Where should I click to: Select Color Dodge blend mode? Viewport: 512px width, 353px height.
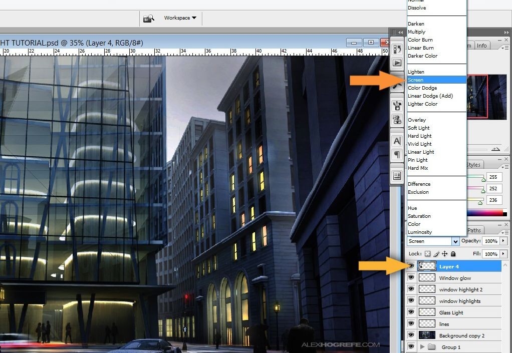(422, 88)
